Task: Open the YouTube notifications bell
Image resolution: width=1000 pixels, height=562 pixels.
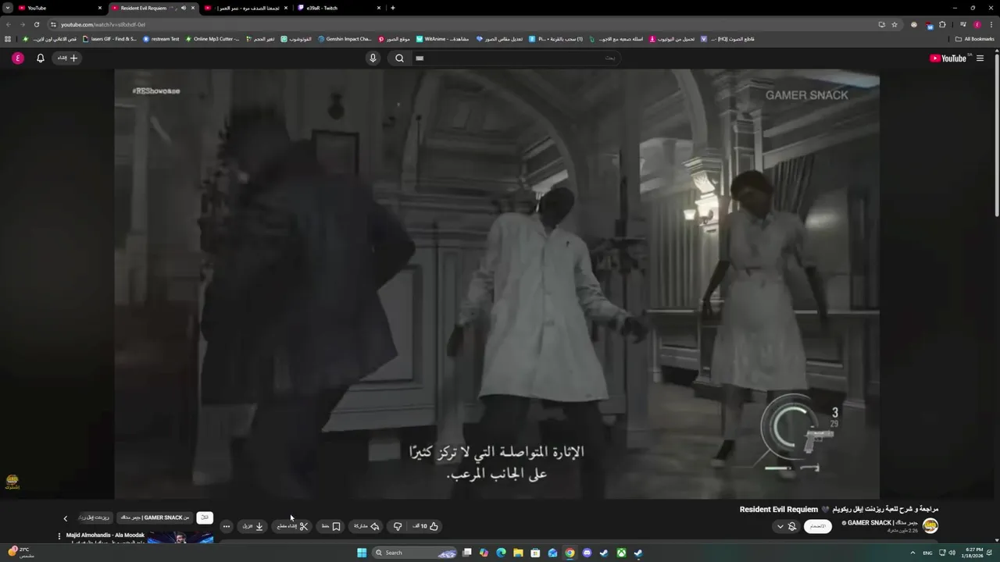Action: [41, 58]
